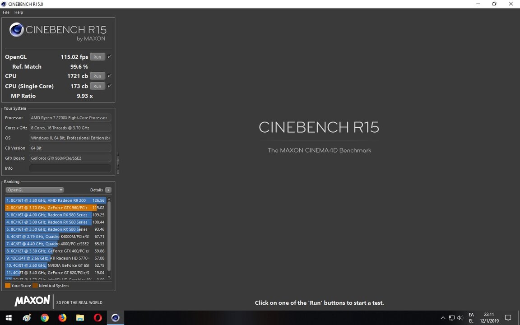This screenshot has width=520, height=325.
Task: Minimize the Cinebench window
Action: pos(478,4)
